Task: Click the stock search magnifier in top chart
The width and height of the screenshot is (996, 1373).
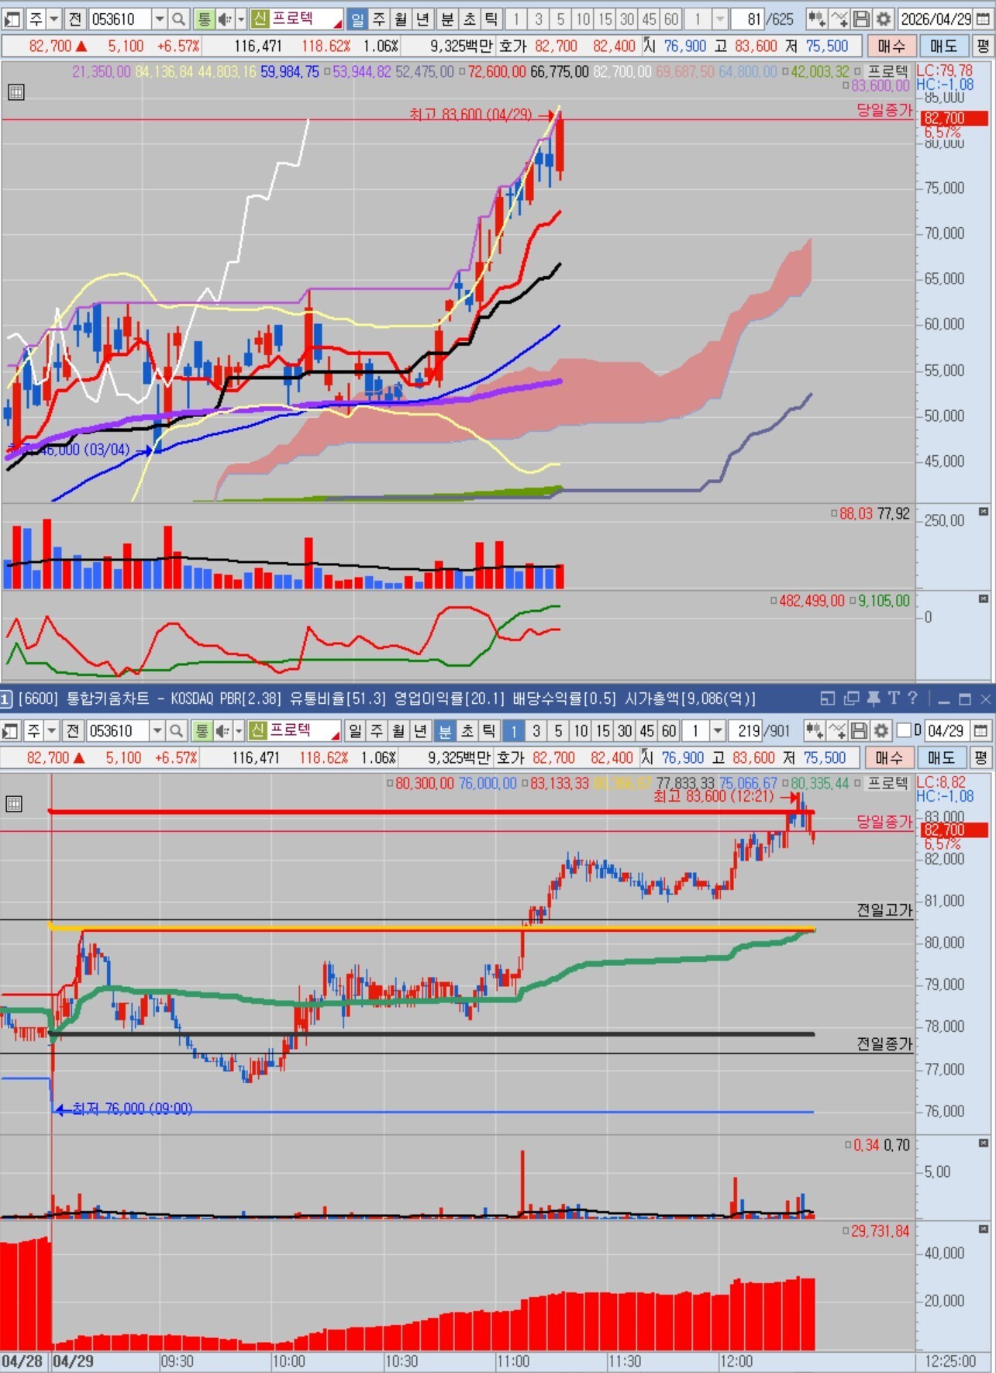Action: (x=178, y=19)
